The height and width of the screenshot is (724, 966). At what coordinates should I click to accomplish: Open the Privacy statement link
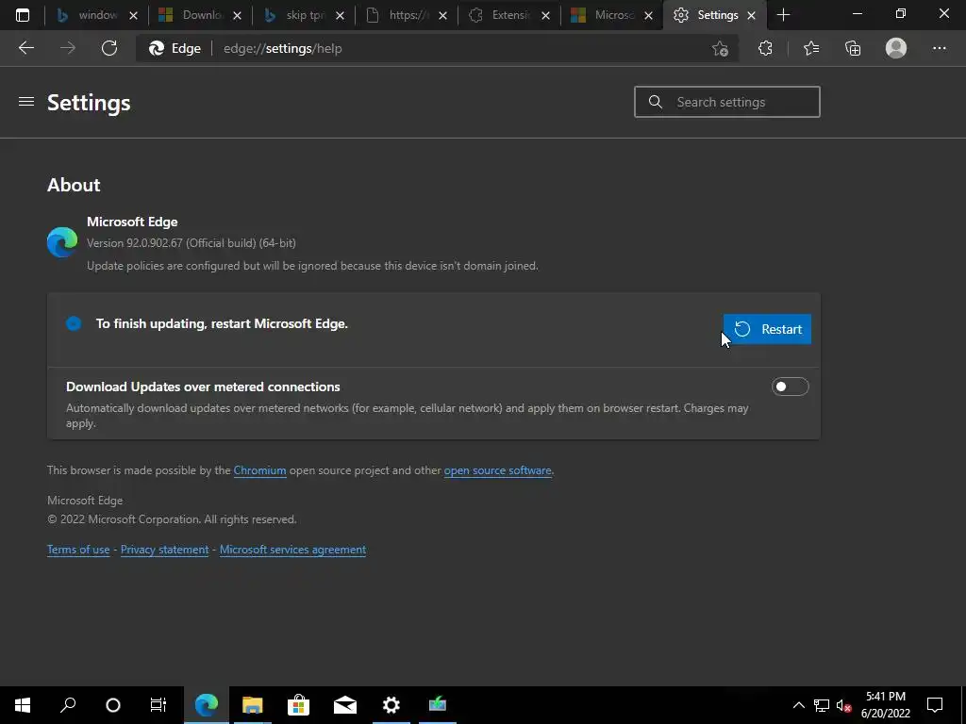tap(164, 550)
